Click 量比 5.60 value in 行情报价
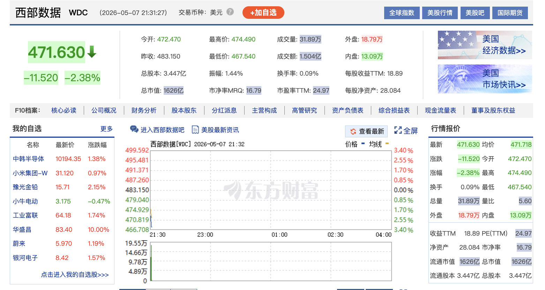This screenshot has height=290, width=545. 525,201
